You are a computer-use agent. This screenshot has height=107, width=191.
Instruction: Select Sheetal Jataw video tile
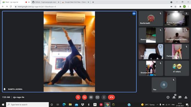(151, 68)
